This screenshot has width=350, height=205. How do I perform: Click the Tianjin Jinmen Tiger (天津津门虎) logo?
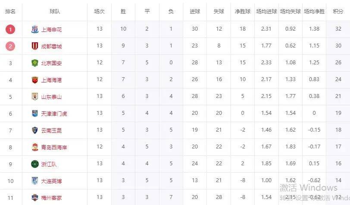tap(35, 114)
